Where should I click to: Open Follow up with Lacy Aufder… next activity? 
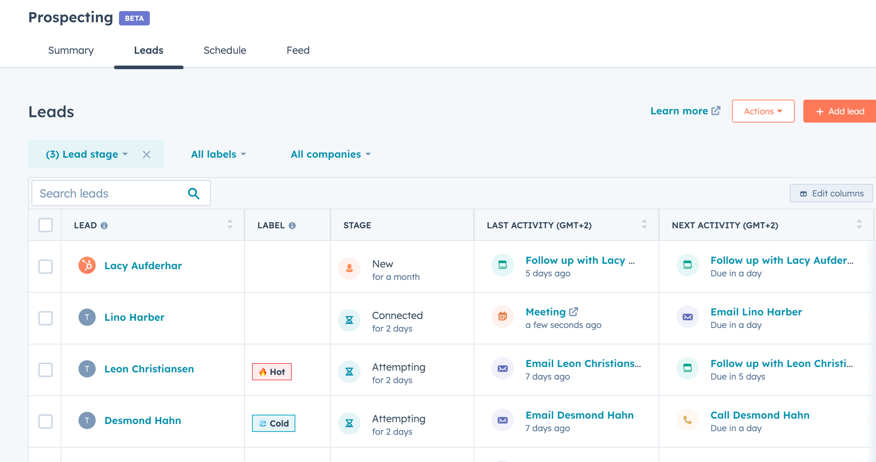(x=782, y=260)
